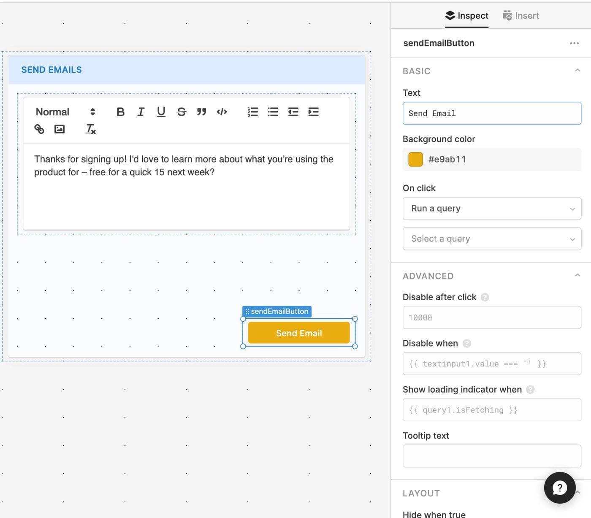Open the #e9ab11 background color swatch
591x518 pixels.
(x=415, y=160)
